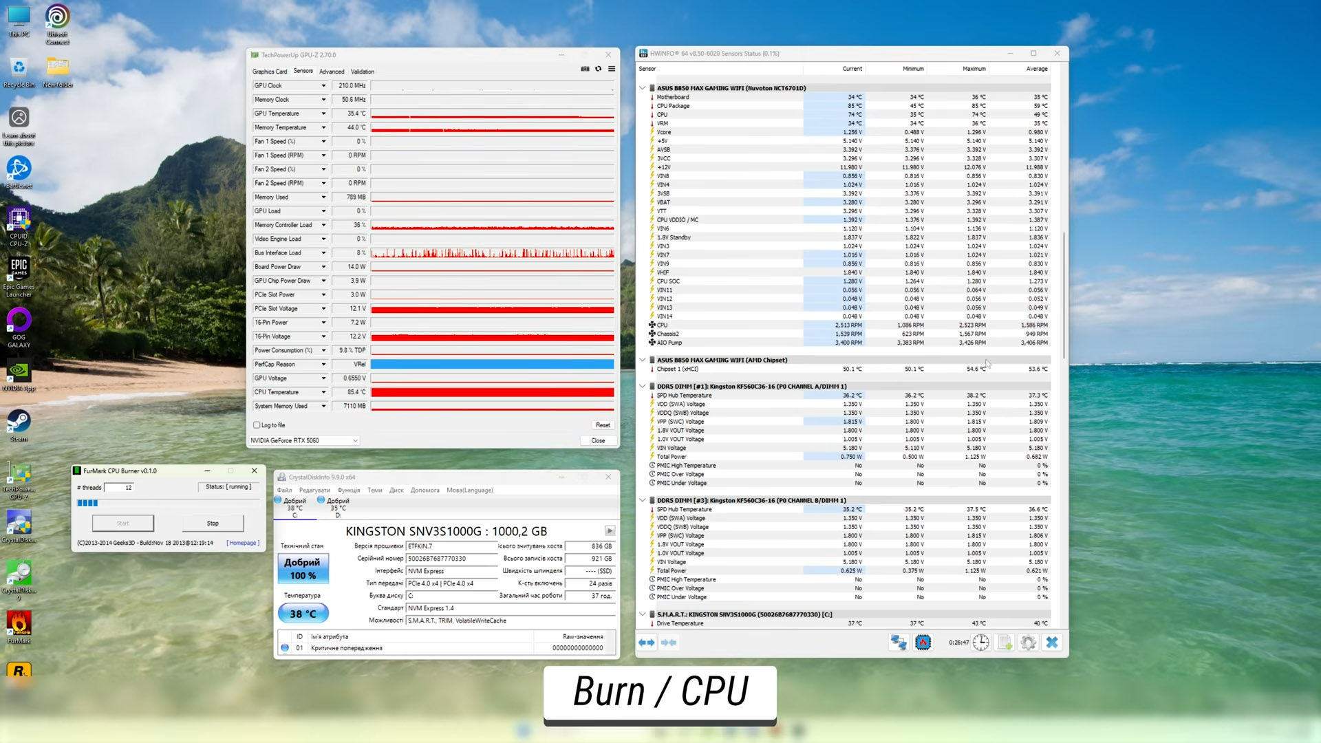
Task: Open the GOG Galaxy desktop icon
Action: [x=19, y=328]
